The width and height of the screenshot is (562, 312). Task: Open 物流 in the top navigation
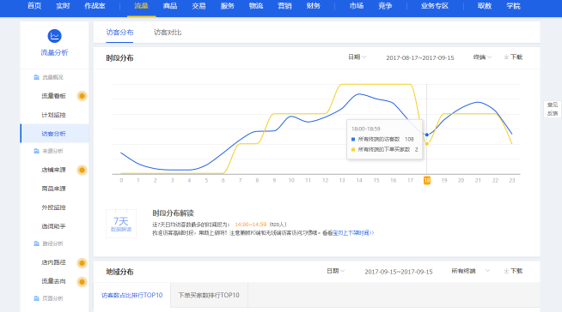tap(256, 6)
